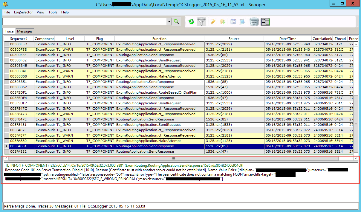
Task: Click the horizontal scrollbar left arrow
Action: [x=6, y=158]
